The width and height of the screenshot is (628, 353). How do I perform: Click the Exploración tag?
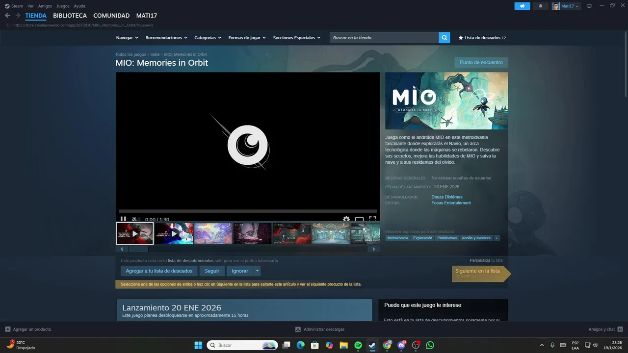422,238
